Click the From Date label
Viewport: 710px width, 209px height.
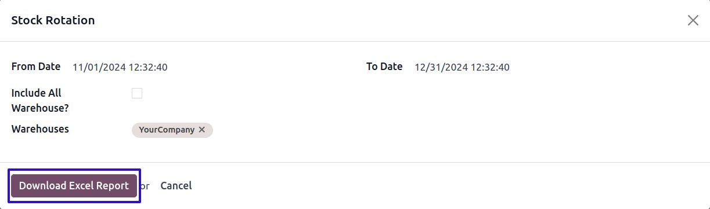point(36,67)
